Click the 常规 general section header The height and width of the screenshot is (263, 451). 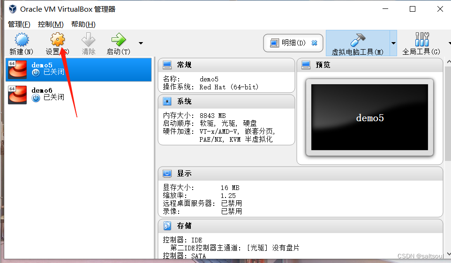pyautogui.click(x=226, y=65)
